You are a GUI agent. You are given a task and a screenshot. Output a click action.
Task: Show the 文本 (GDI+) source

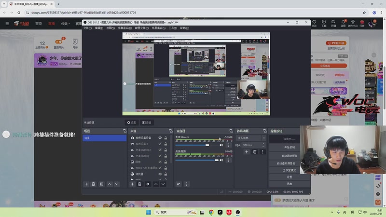pyautogui.click(x=160, y=156)
